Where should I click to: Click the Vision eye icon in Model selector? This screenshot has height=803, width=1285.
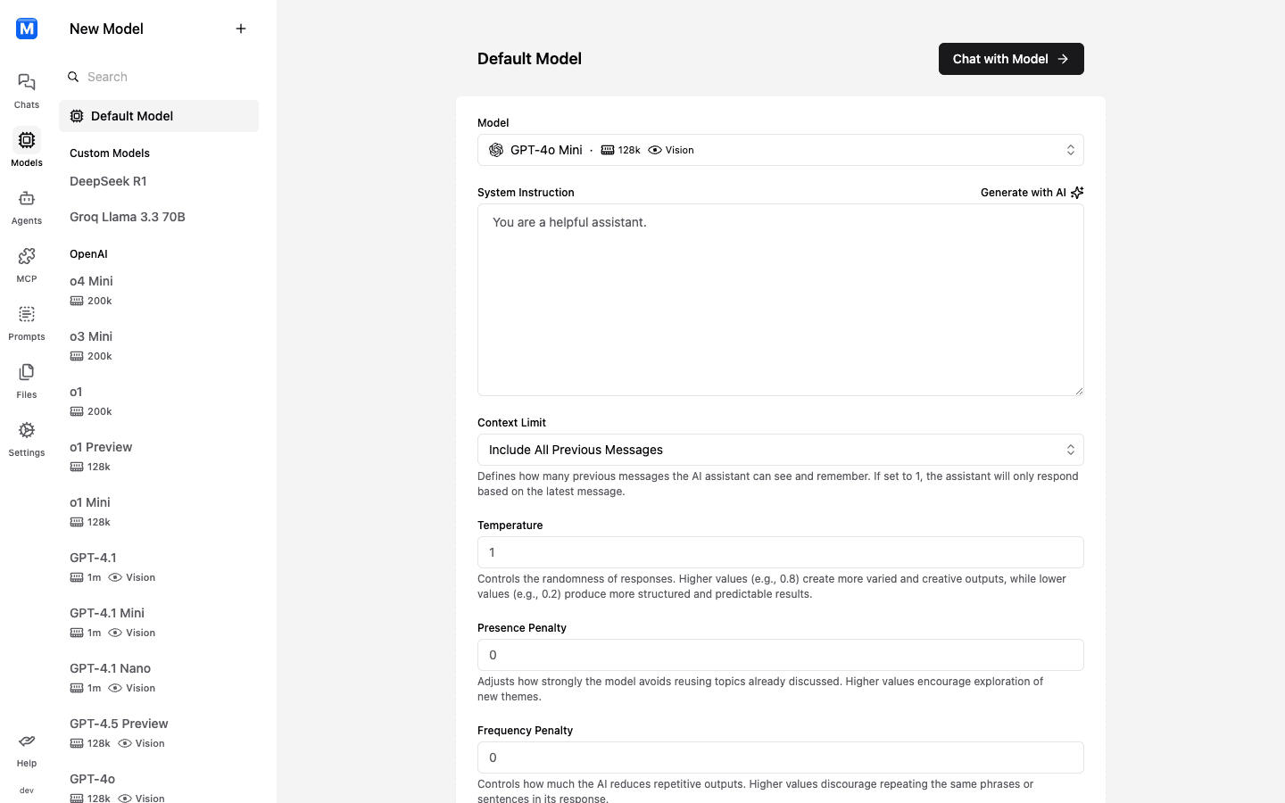pyautogui.click(x=655, y=150)
